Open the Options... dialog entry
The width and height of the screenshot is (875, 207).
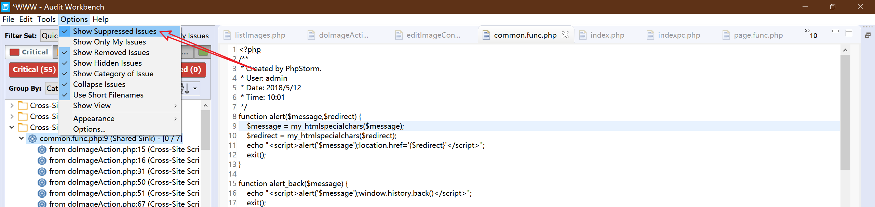pyautogui.click(x=120, y=129)
